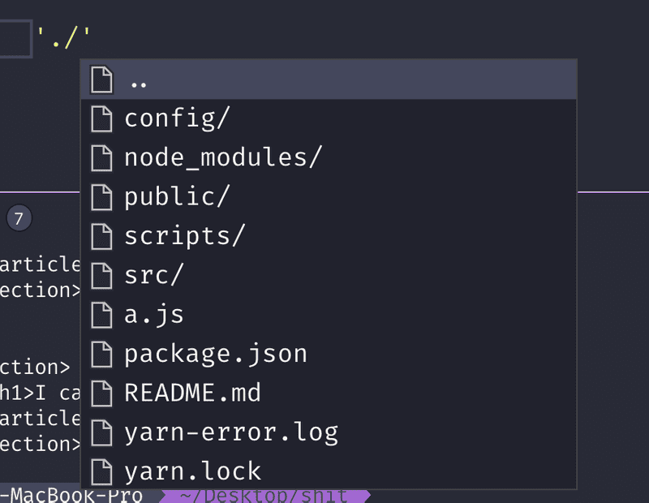Click the file icon beside the '..' entry
This screenshot has height=503, width=649.
[x=101, y=80]
